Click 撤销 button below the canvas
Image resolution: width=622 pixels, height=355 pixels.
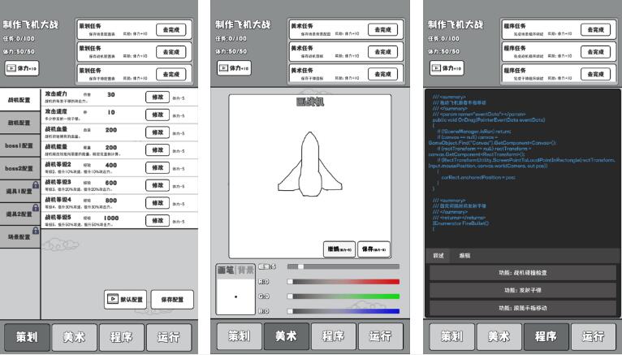(x=338, y=249)
